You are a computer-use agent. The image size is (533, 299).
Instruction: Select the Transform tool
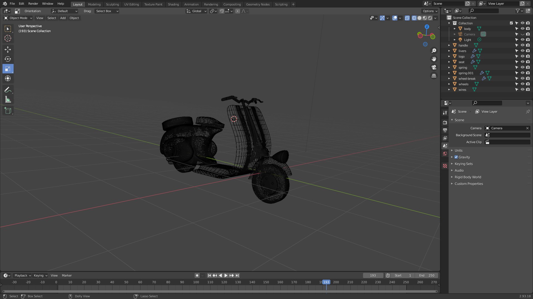[x=8, y=78]
